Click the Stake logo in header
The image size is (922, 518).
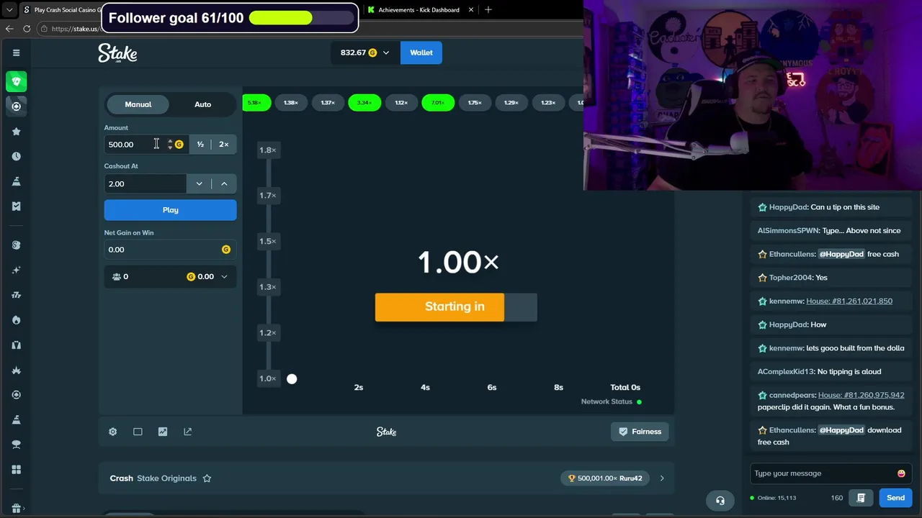[117, 53]
